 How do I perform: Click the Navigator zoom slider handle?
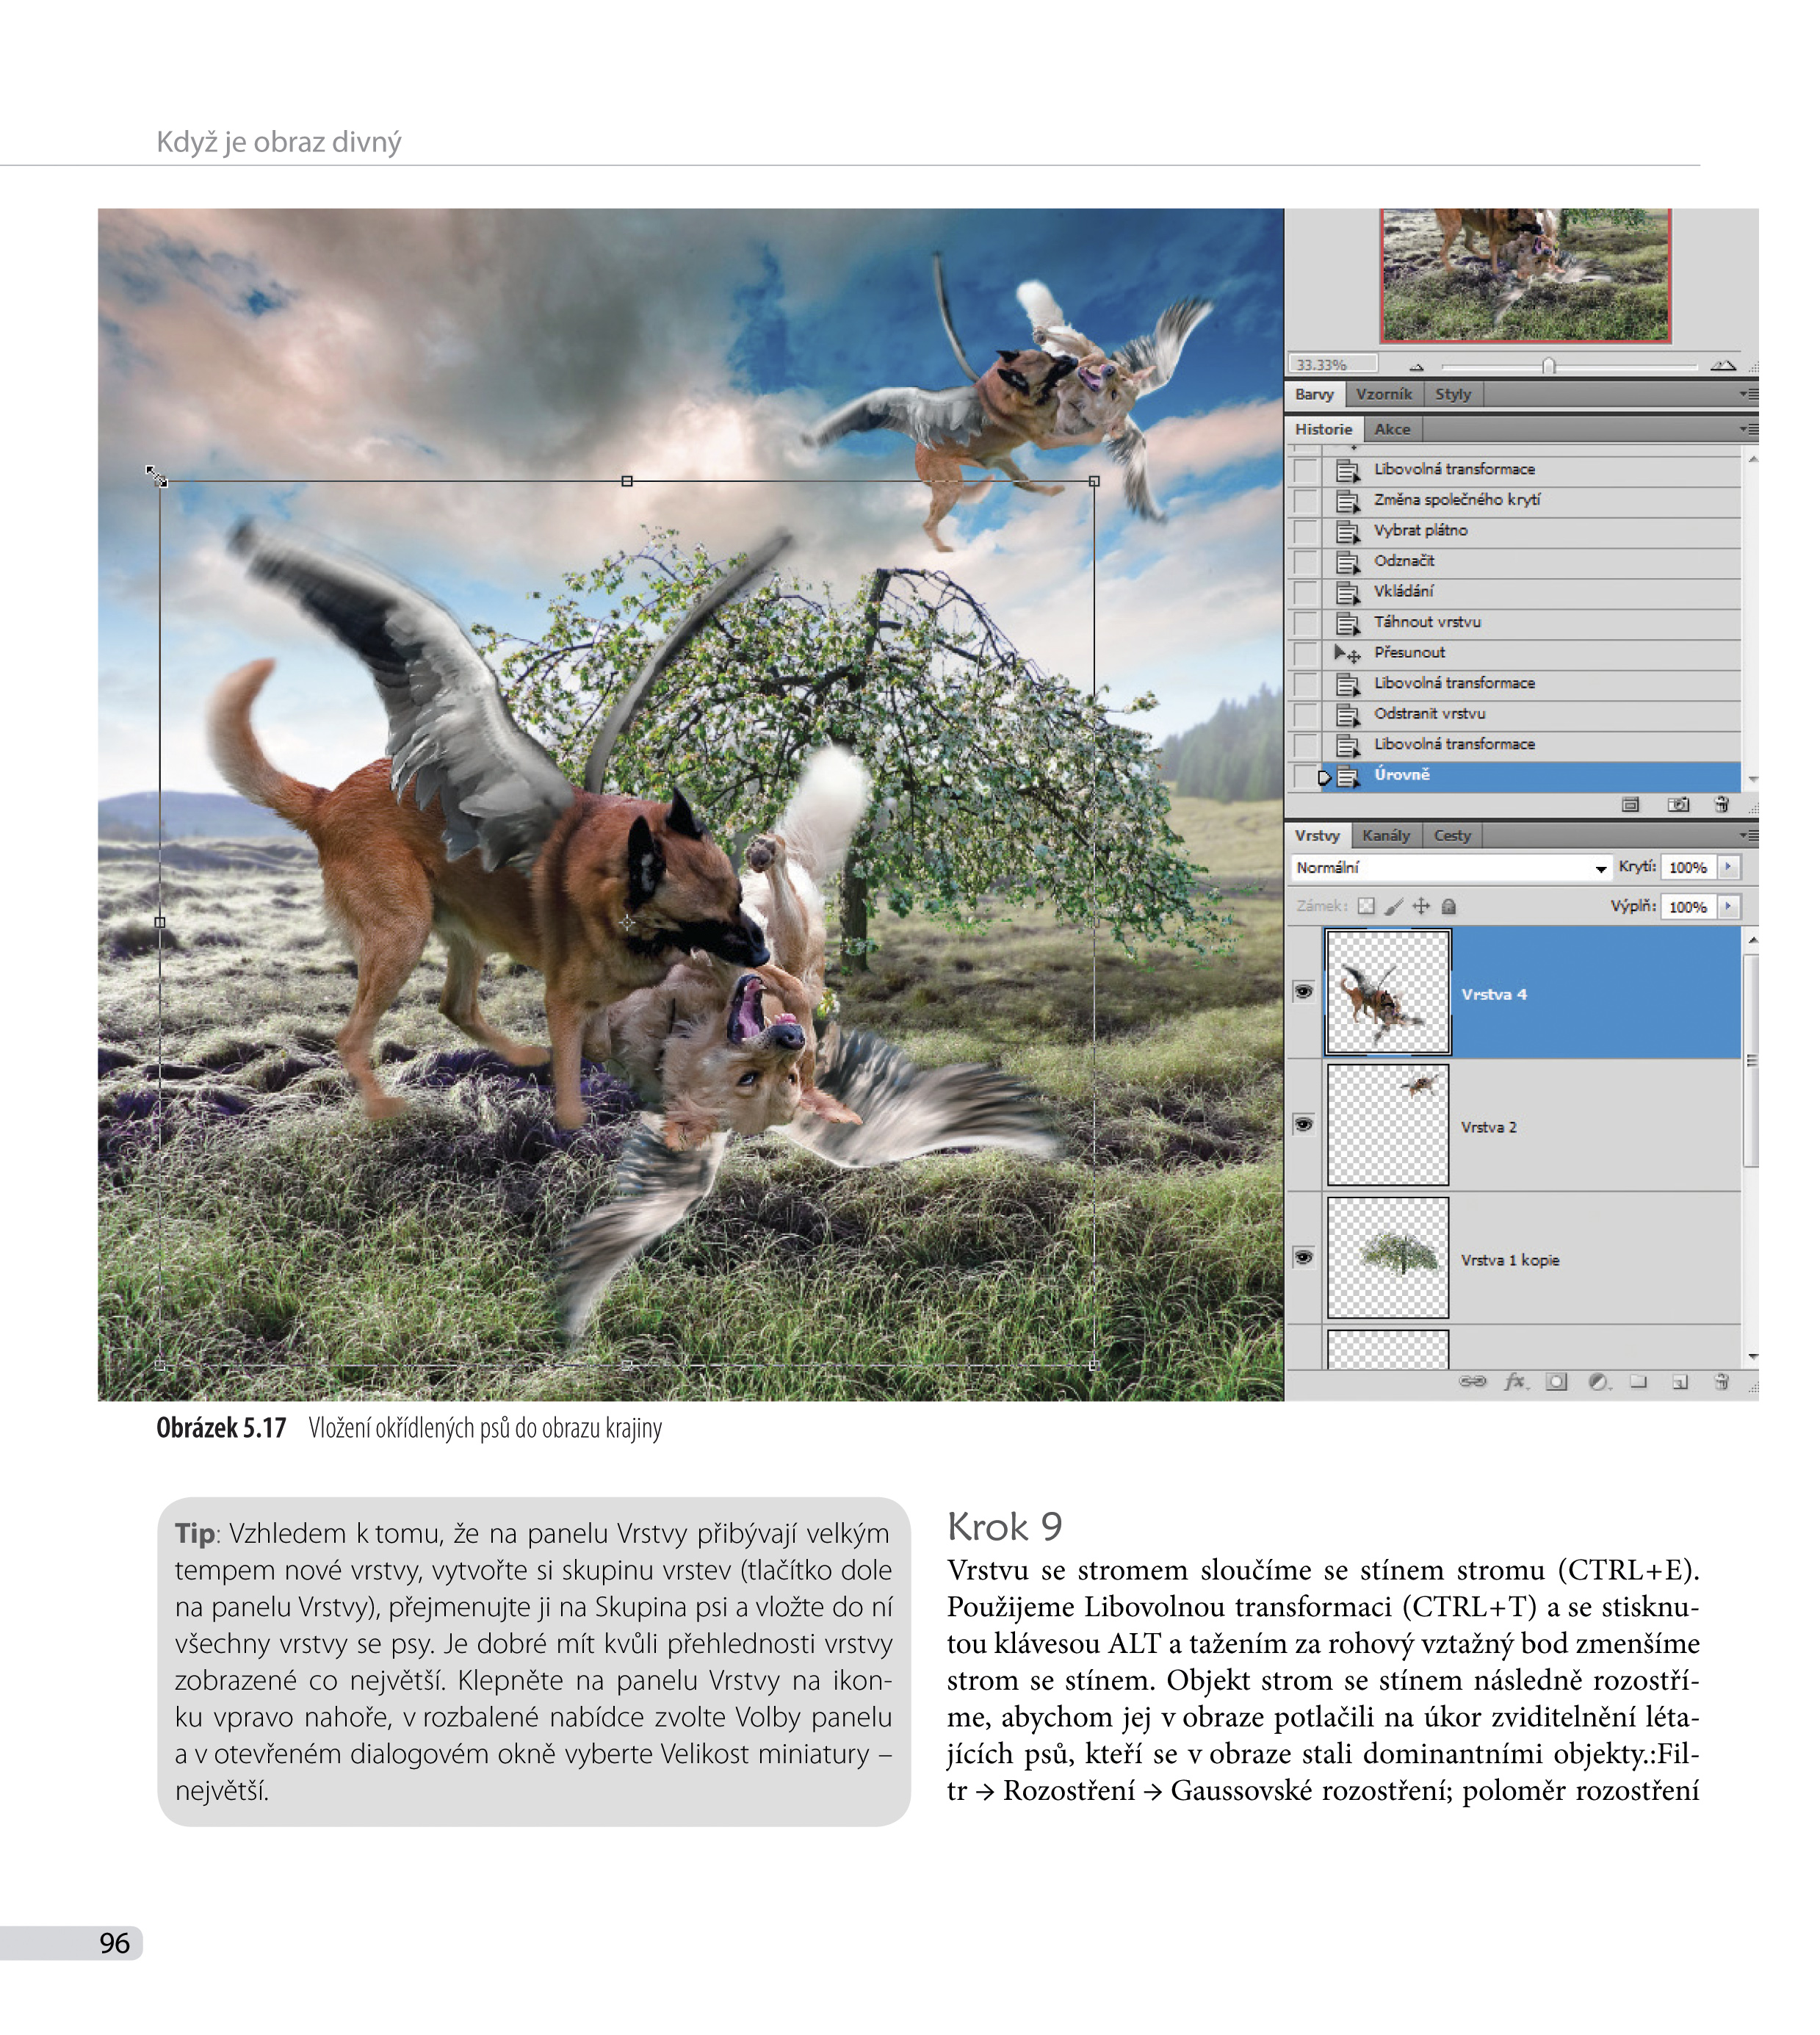point(1548,366)
